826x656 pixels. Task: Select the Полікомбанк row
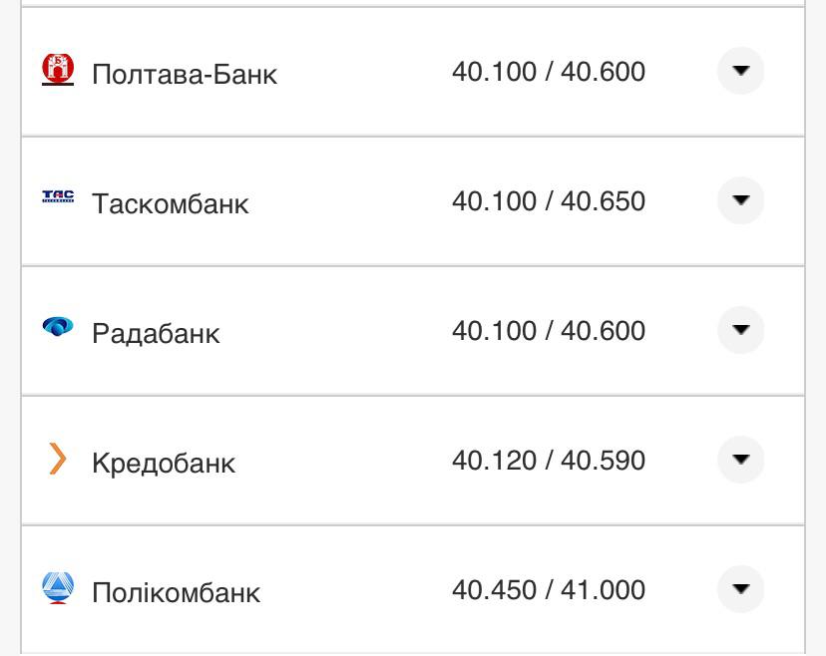point(399,590)
